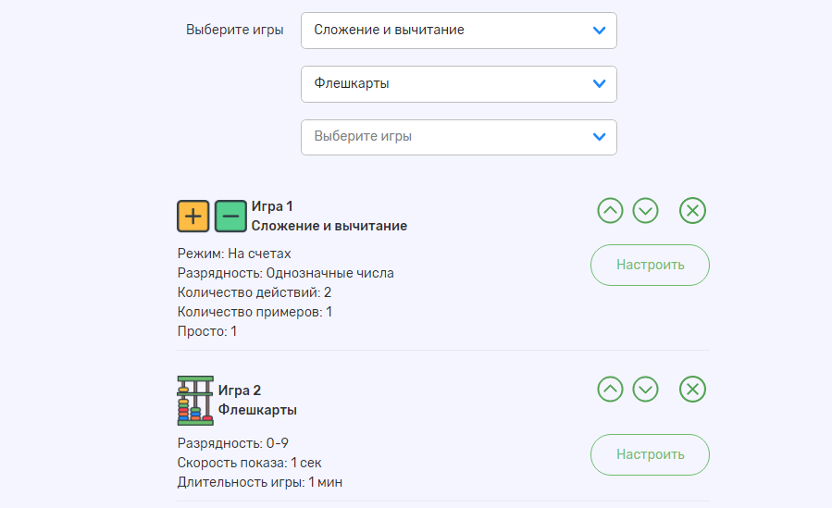
Task: Click 'Скорость показа: 1 сек' text
Action: click(x=249, y=463)
